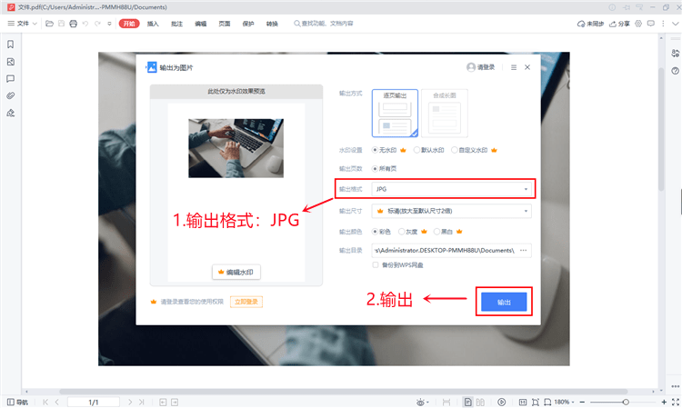Expand the 文件 menu dropdown

pos(23,24)
